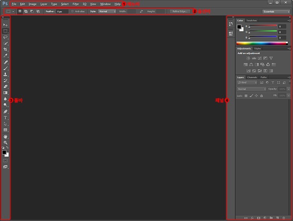
Task: Open the Opacity slider arrow
Action: [x=289, y=89]
